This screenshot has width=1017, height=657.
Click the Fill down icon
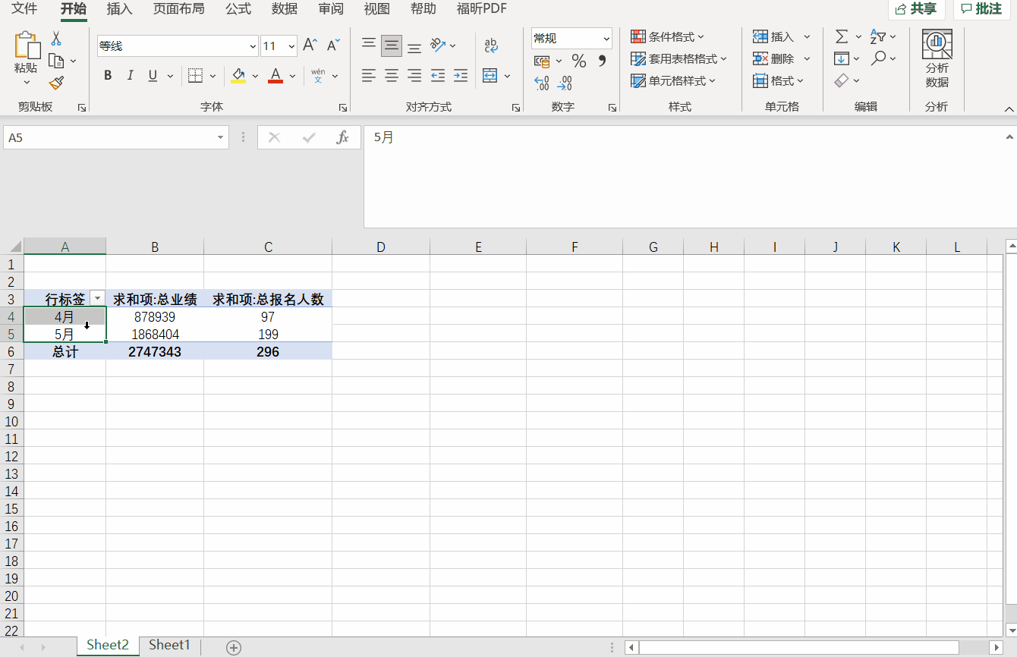(841, 58)
